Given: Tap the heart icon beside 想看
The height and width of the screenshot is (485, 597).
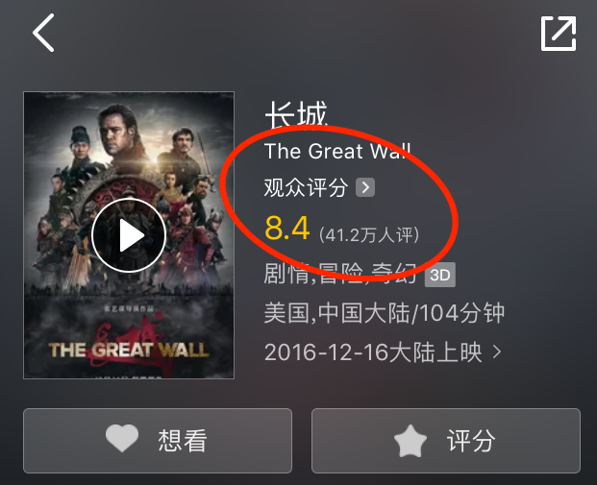Looking at the screenshot, I should pyautogui.click(x=122, y=439).
